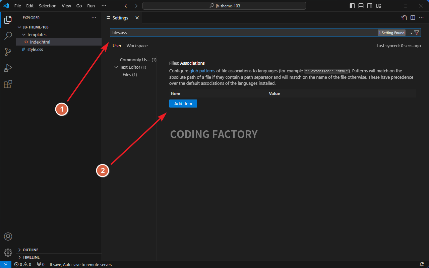Open the settings filter funnel icon

tap(417, 32)
